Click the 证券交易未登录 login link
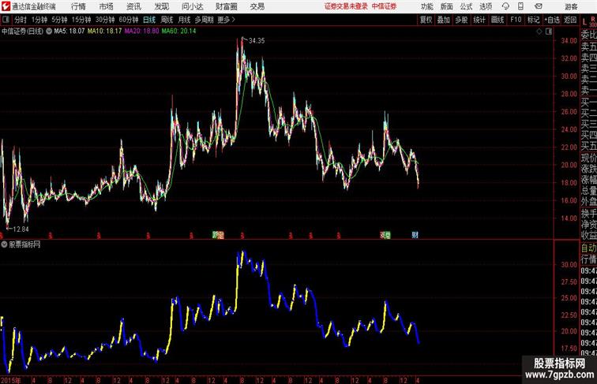This screenshot has height=384, width=597. 346,6
